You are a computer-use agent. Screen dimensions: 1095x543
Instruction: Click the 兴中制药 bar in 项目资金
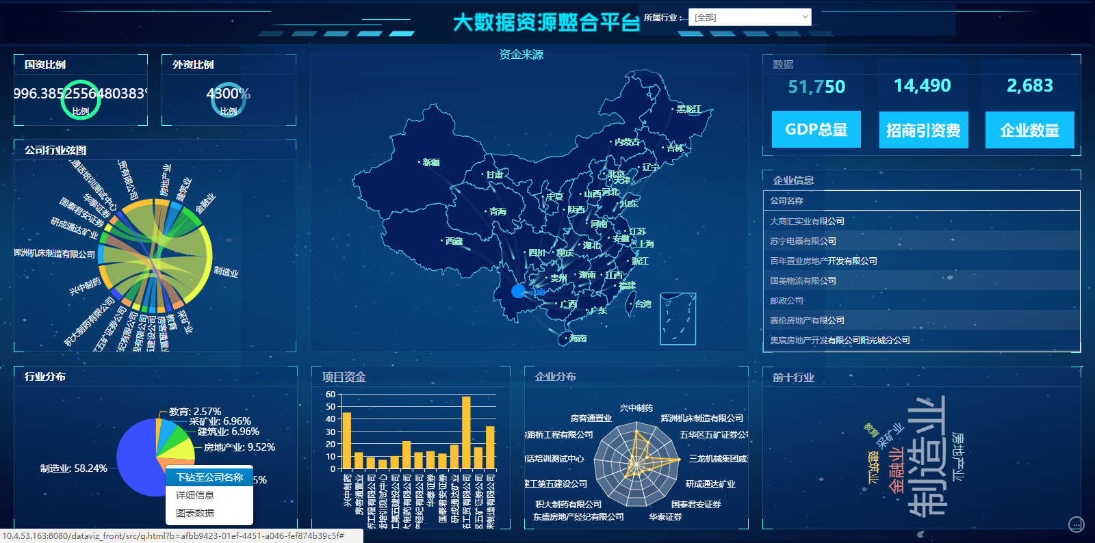pos(347,440)
